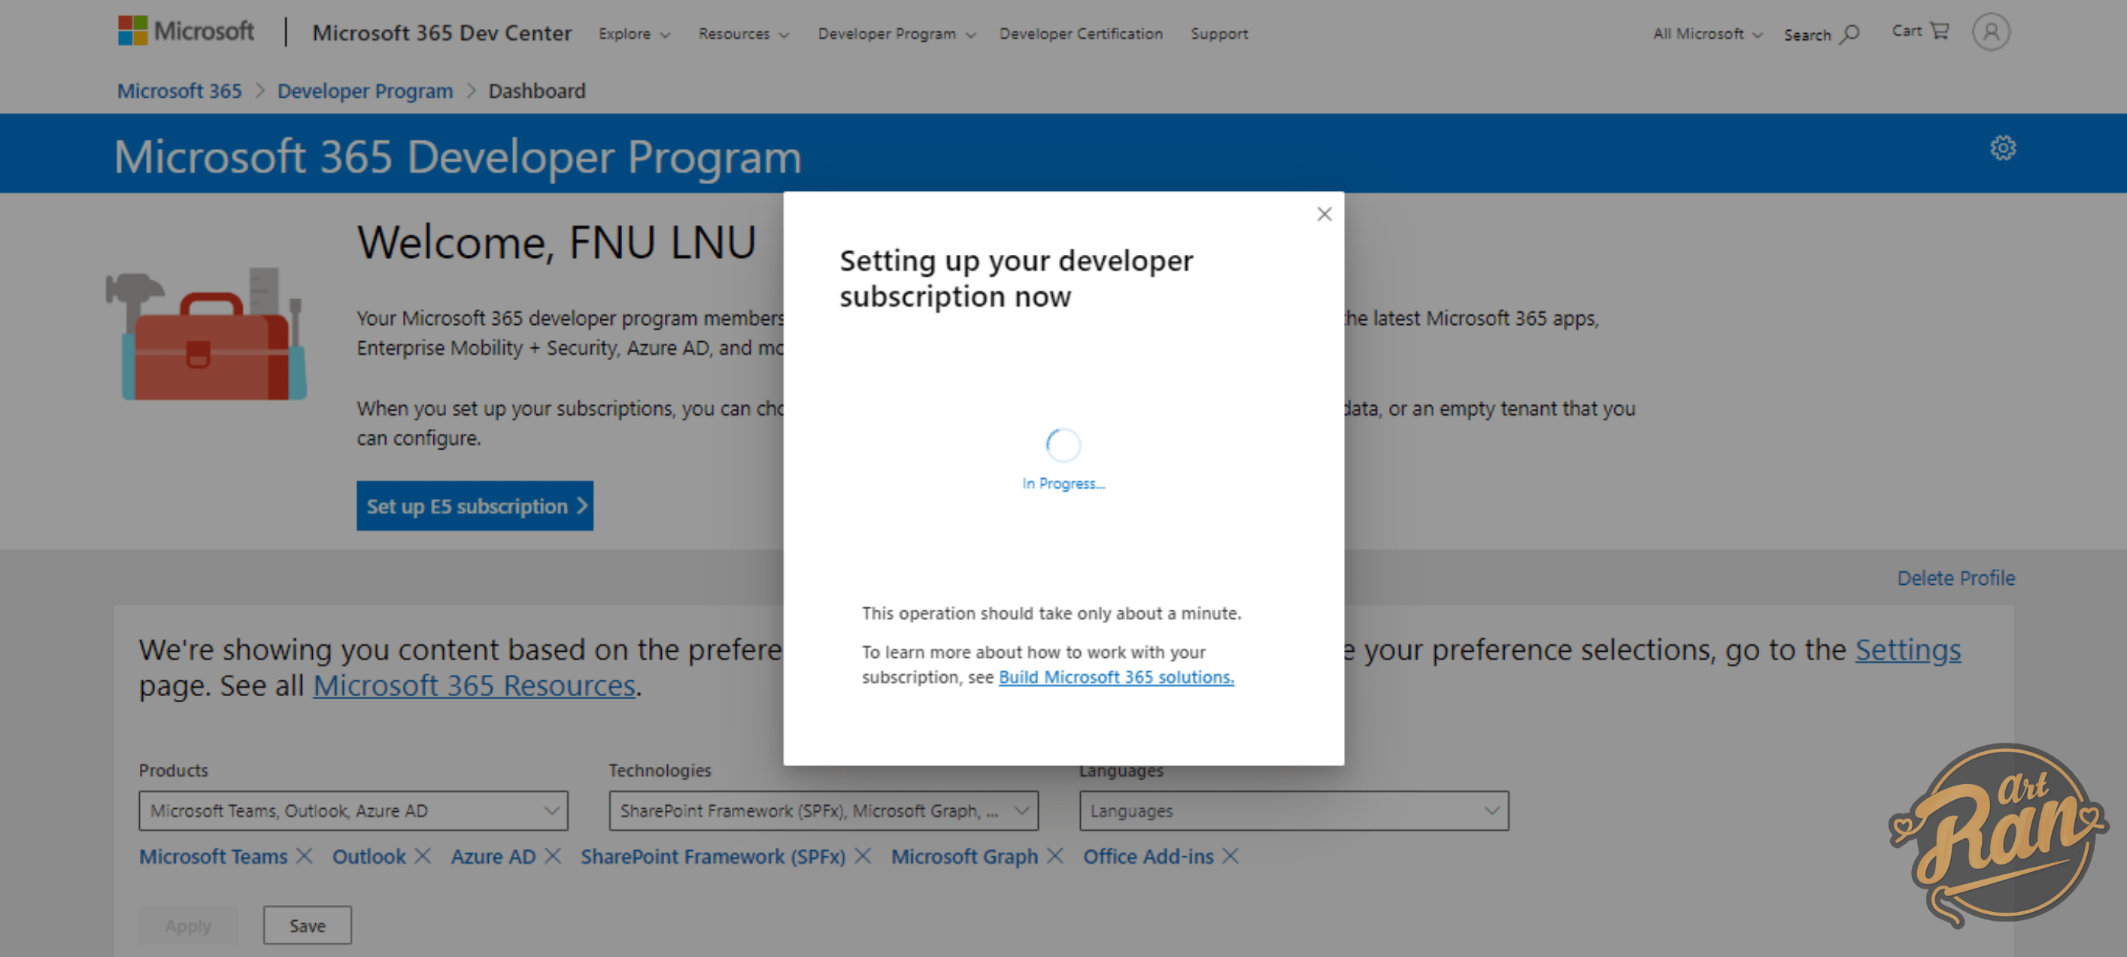Open the Build Microsoft 365 solutions link
The width and height of the screenshot is (2127, 957).
pos(1116,677)
